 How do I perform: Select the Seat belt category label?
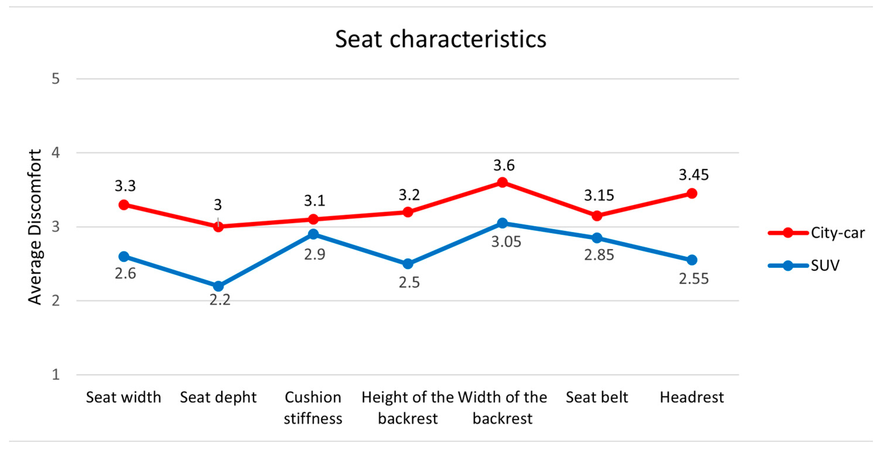click(x=597, y=397)
